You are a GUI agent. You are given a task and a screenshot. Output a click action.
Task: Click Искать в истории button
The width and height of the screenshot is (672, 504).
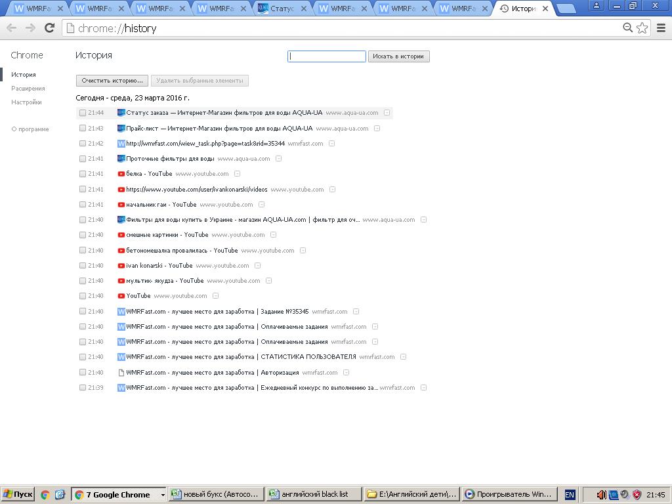[398, 56]
